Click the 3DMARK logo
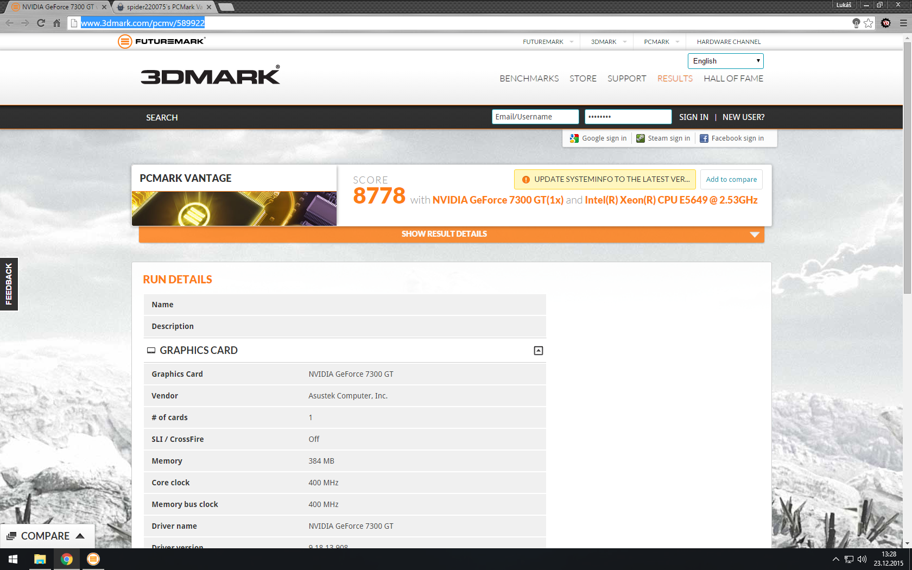912x570 pixels. (x=211, y=75)
